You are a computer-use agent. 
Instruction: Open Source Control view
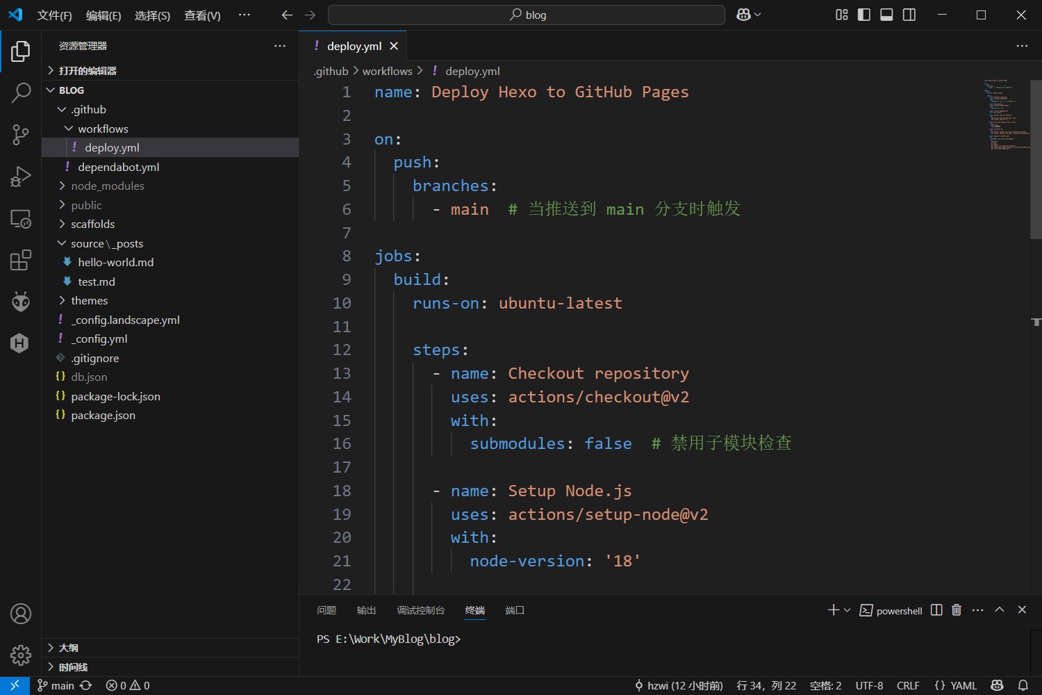coord(21,135)
